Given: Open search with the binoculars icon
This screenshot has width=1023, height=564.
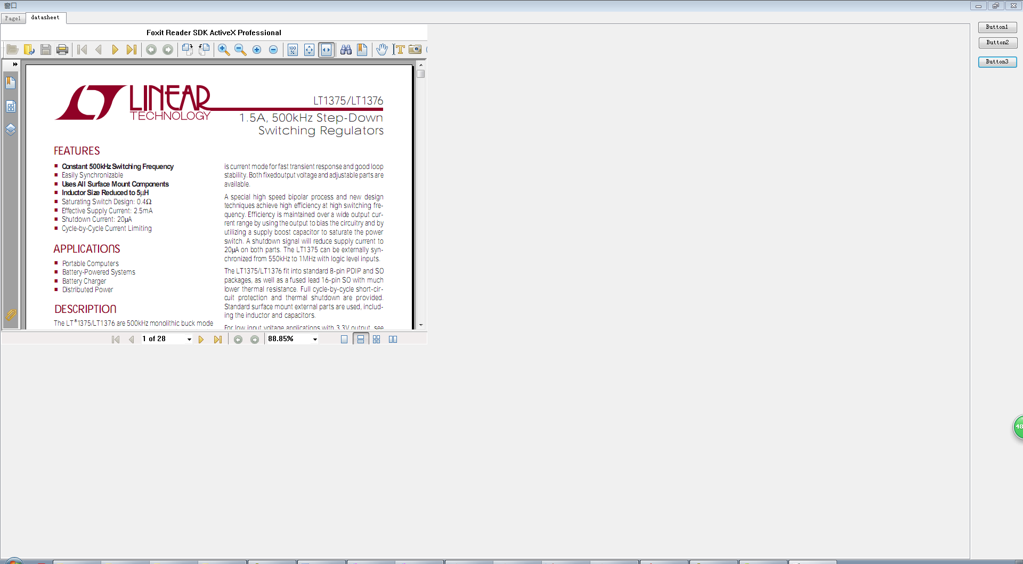Looking at the screenshot, I should point(346,50).
